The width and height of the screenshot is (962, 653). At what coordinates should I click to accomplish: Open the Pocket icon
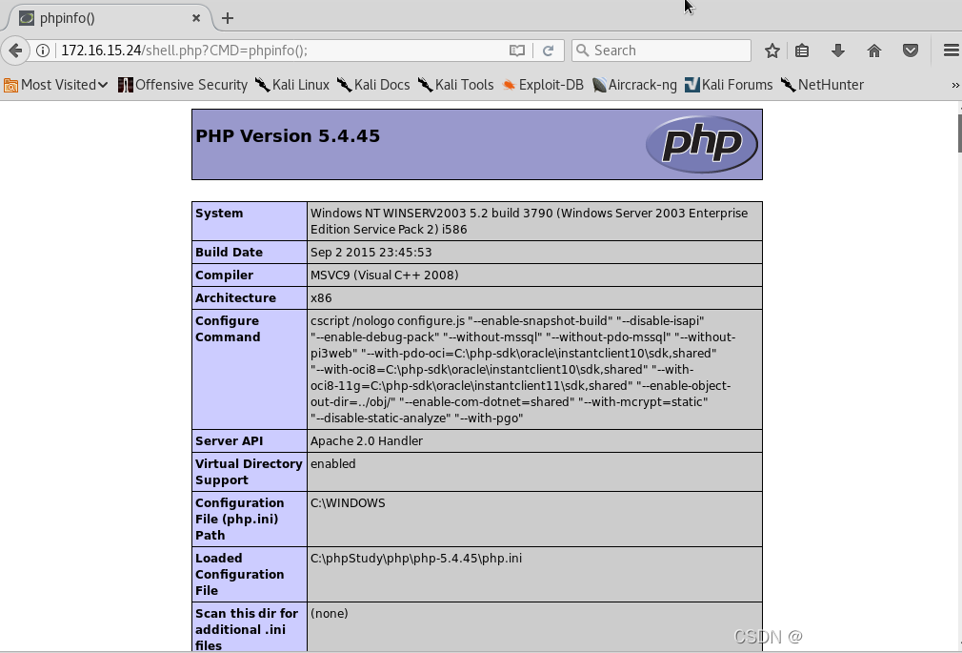911,51
